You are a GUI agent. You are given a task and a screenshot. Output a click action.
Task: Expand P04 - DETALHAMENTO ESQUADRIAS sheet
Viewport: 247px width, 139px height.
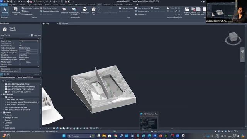(3, 110)
